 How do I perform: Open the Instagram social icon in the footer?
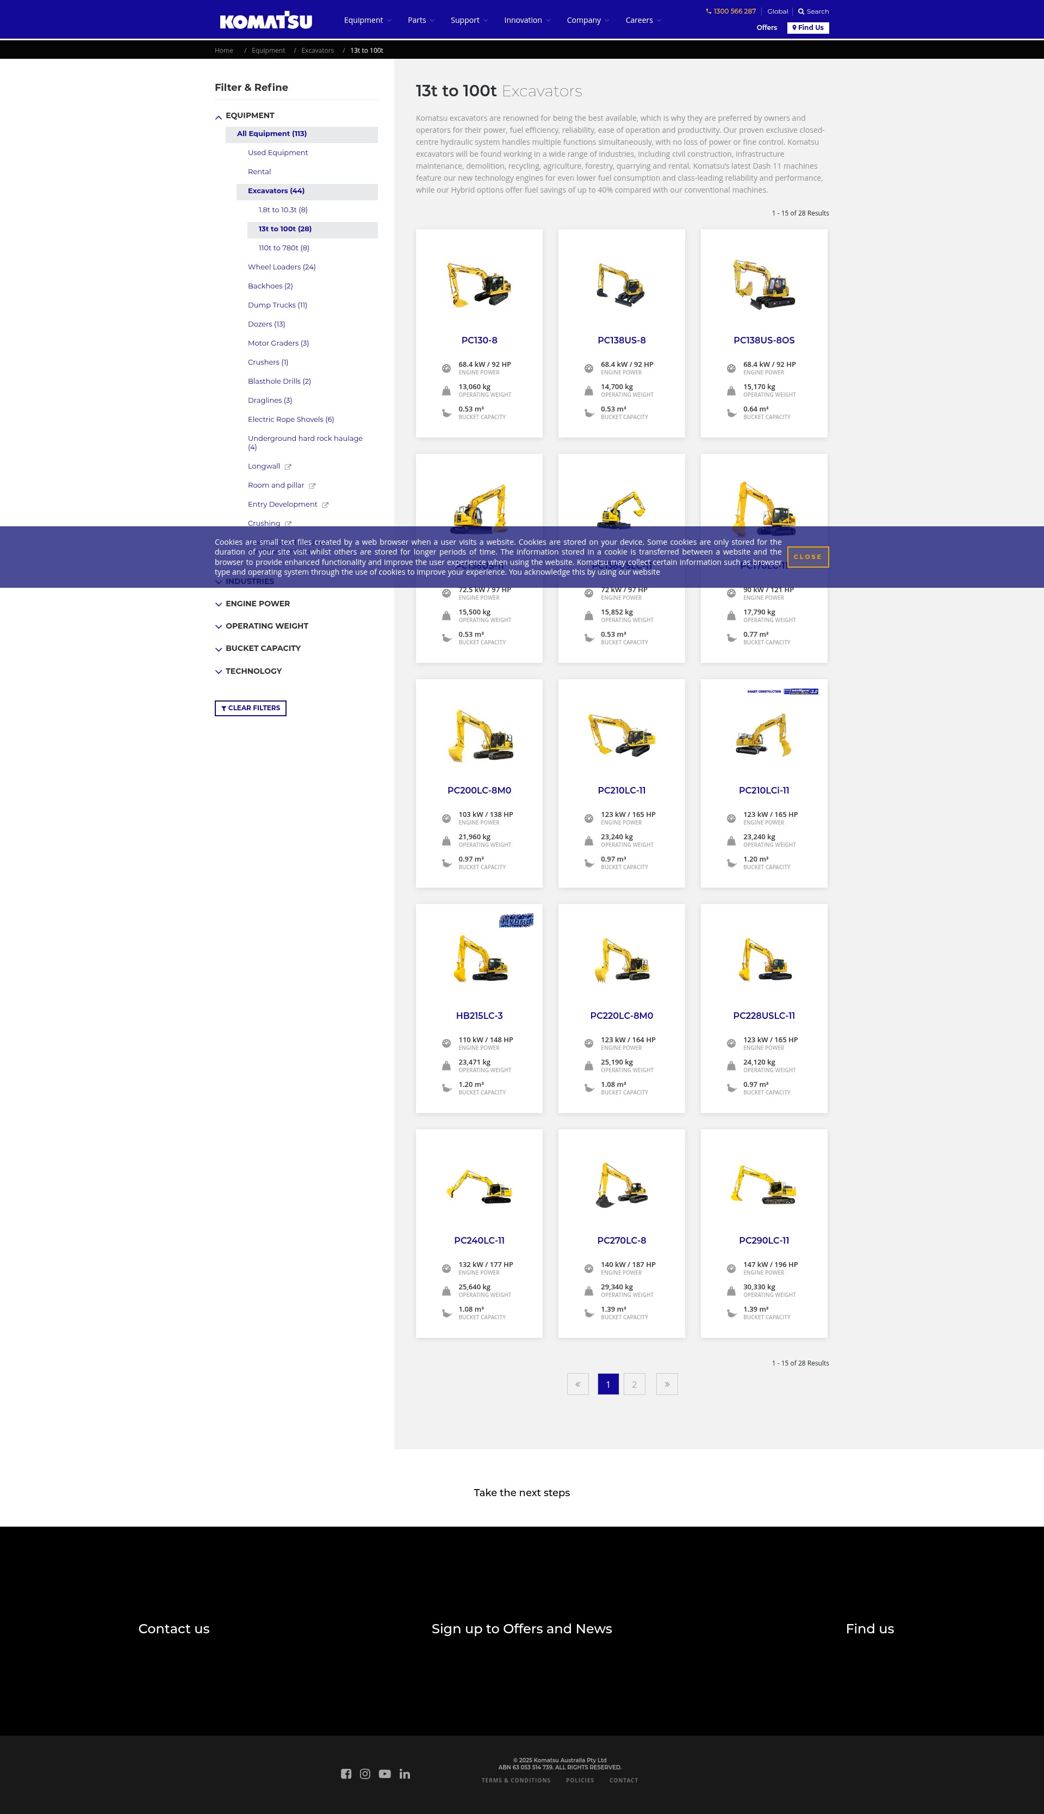point(365,1773)
